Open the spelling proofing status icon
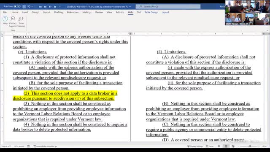Viewport: 270px width, 152px height. [28, 146]
